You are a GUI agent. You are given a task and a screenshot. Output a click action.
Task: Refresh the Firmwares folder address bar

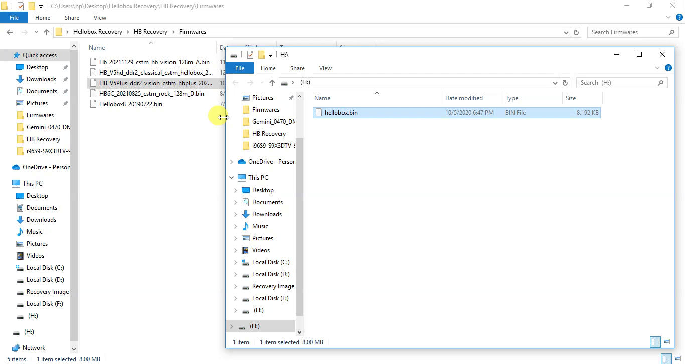pos(576,32)
